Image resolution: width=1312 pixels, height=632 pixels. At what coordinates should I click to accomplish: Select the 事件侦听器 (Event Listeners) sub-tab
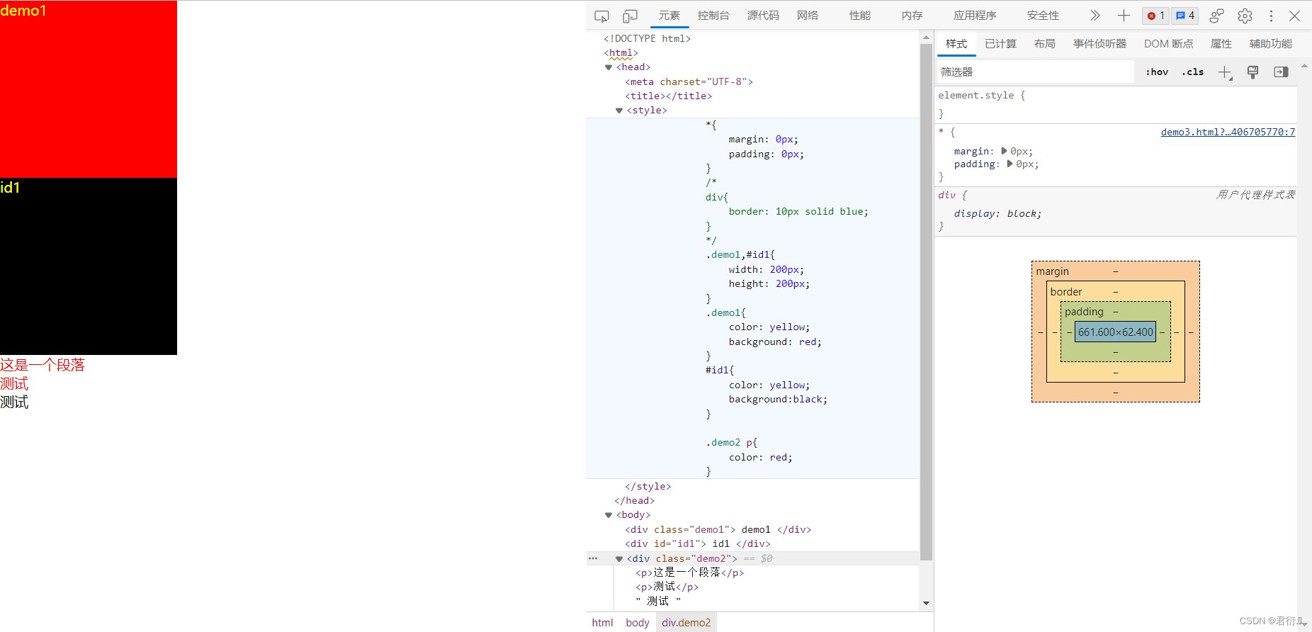[1099, 44]
